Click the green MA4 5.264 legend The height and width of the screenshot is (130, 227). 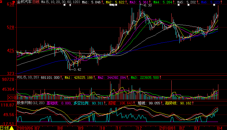[x=164, y=2]
